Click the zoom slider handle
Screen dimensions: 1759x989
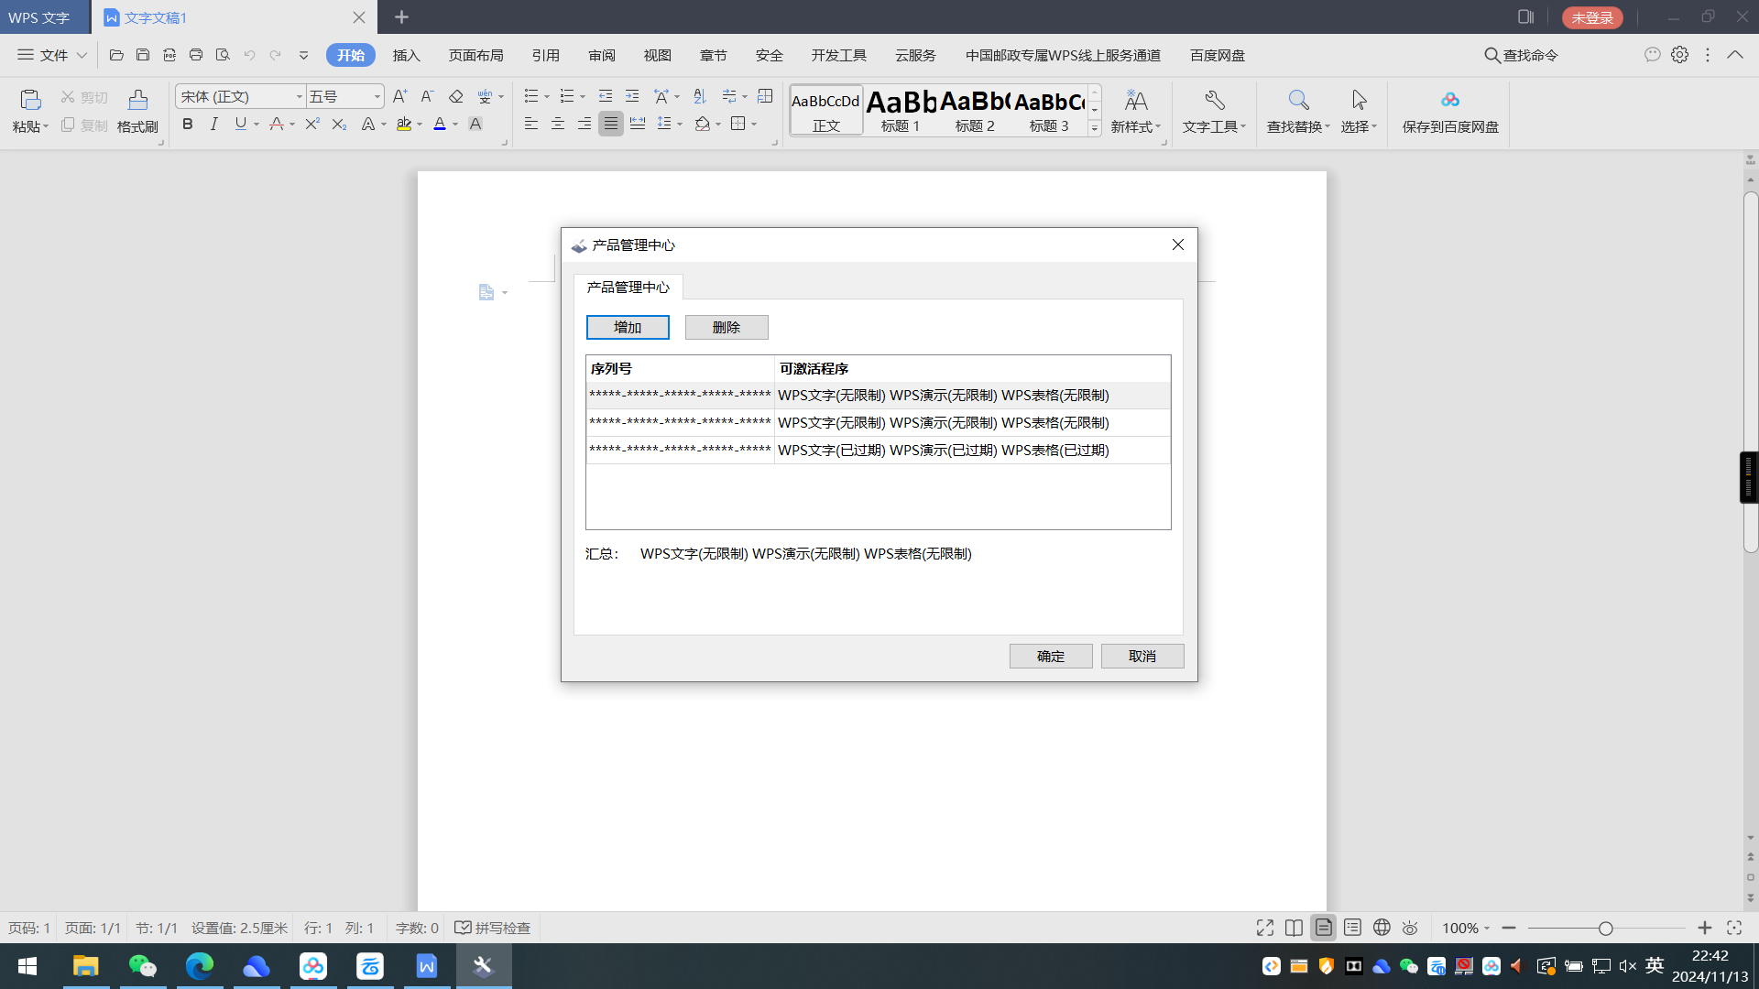1605,929
